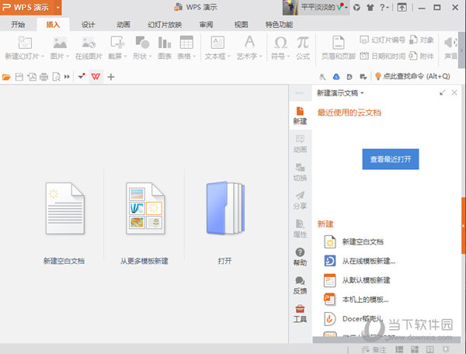Click the 备注 notes button in status bar

374,349
